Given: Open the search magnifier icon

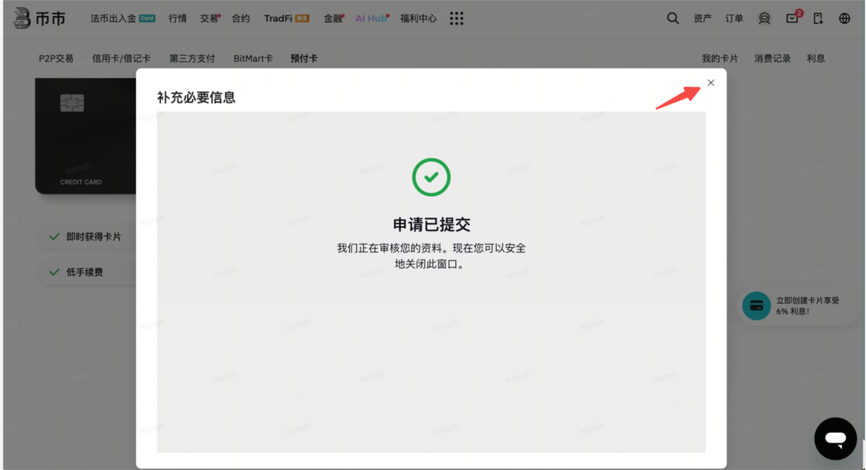Looking at the screenshot, I should click(673, 18).
